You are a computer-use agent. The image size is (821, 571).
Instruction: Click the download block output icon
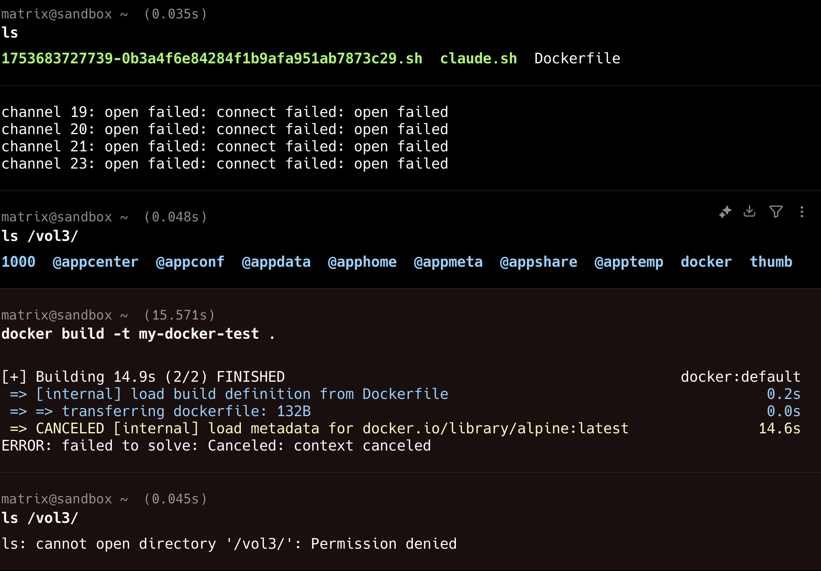(749, 212)
